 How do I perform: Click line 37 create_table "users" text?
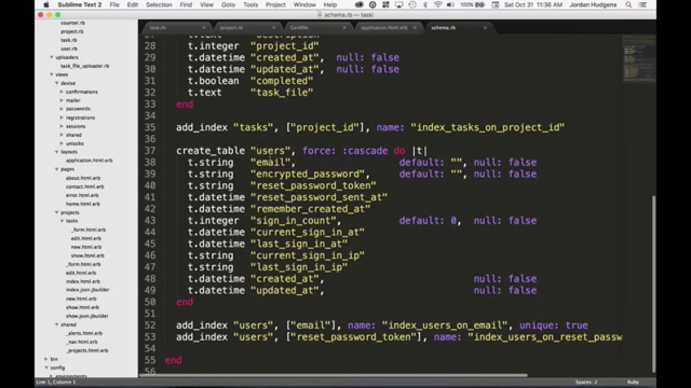click(301, 150)
